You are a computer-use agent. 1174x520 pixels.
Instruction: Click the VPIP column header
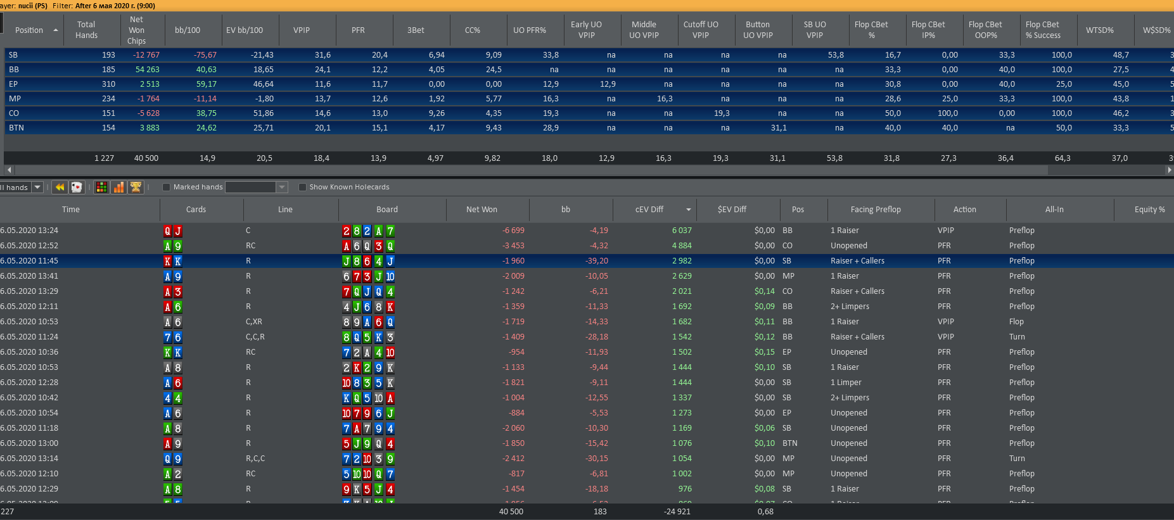(x=302, y=30)
